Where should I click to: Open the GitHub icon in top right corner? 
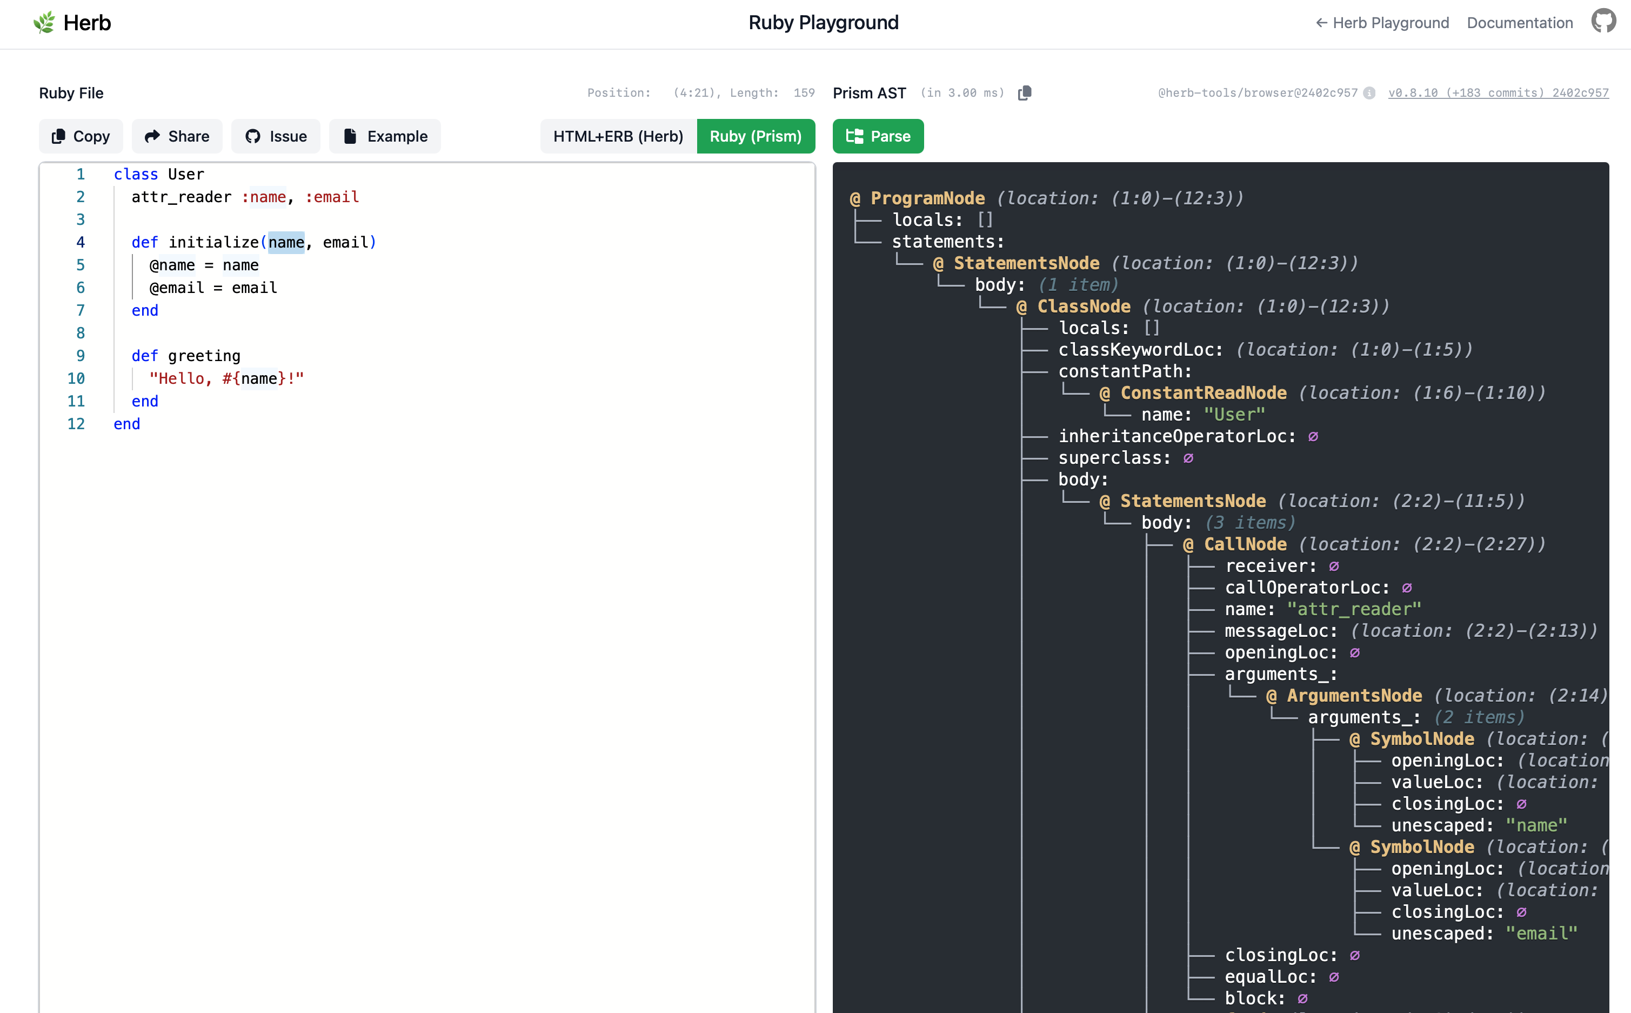pos(1603,21)
